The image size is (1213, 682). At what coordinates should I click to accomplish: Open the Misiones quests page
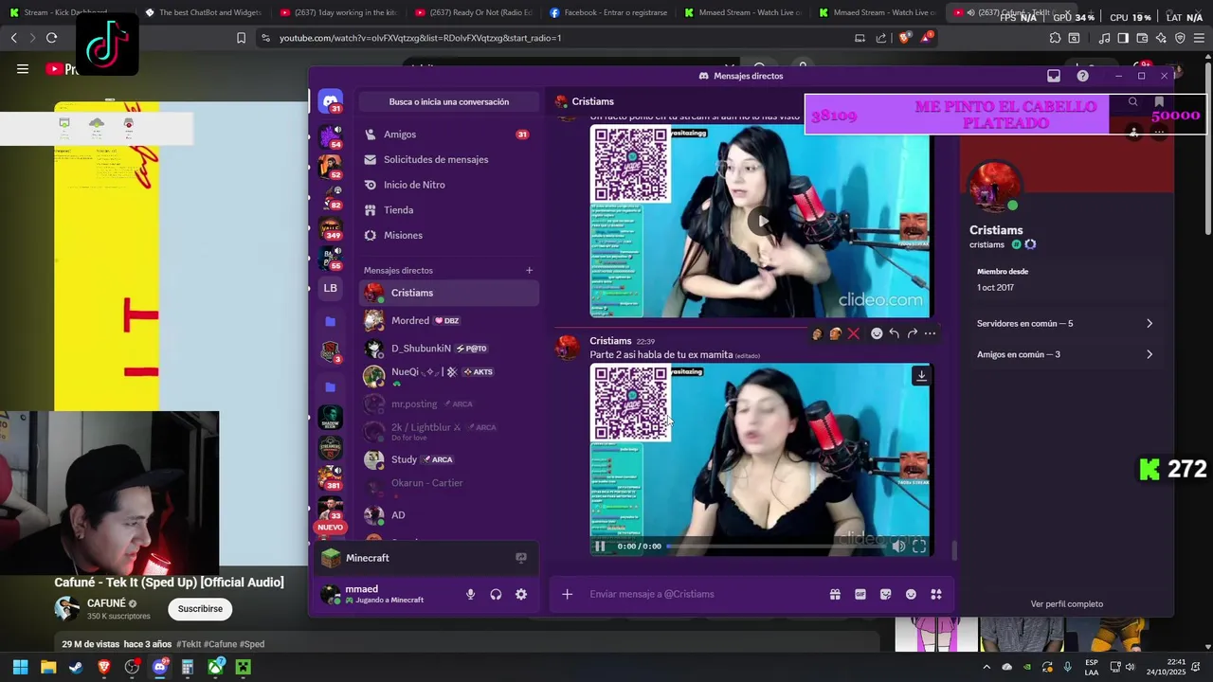click(448, 235)
